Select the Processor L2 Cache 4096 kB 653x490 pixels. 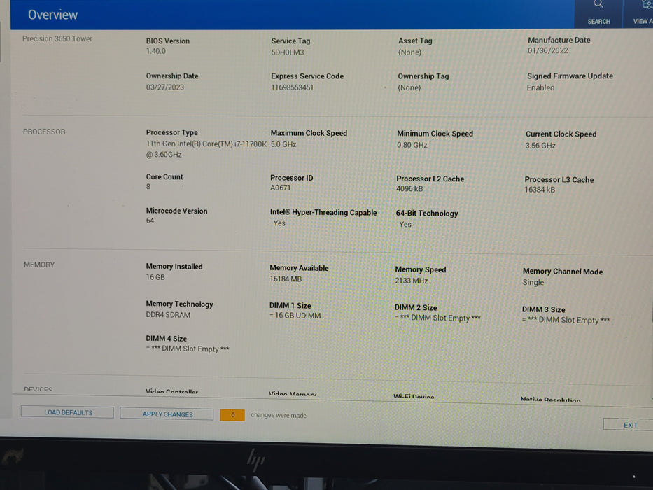point(409,189)
